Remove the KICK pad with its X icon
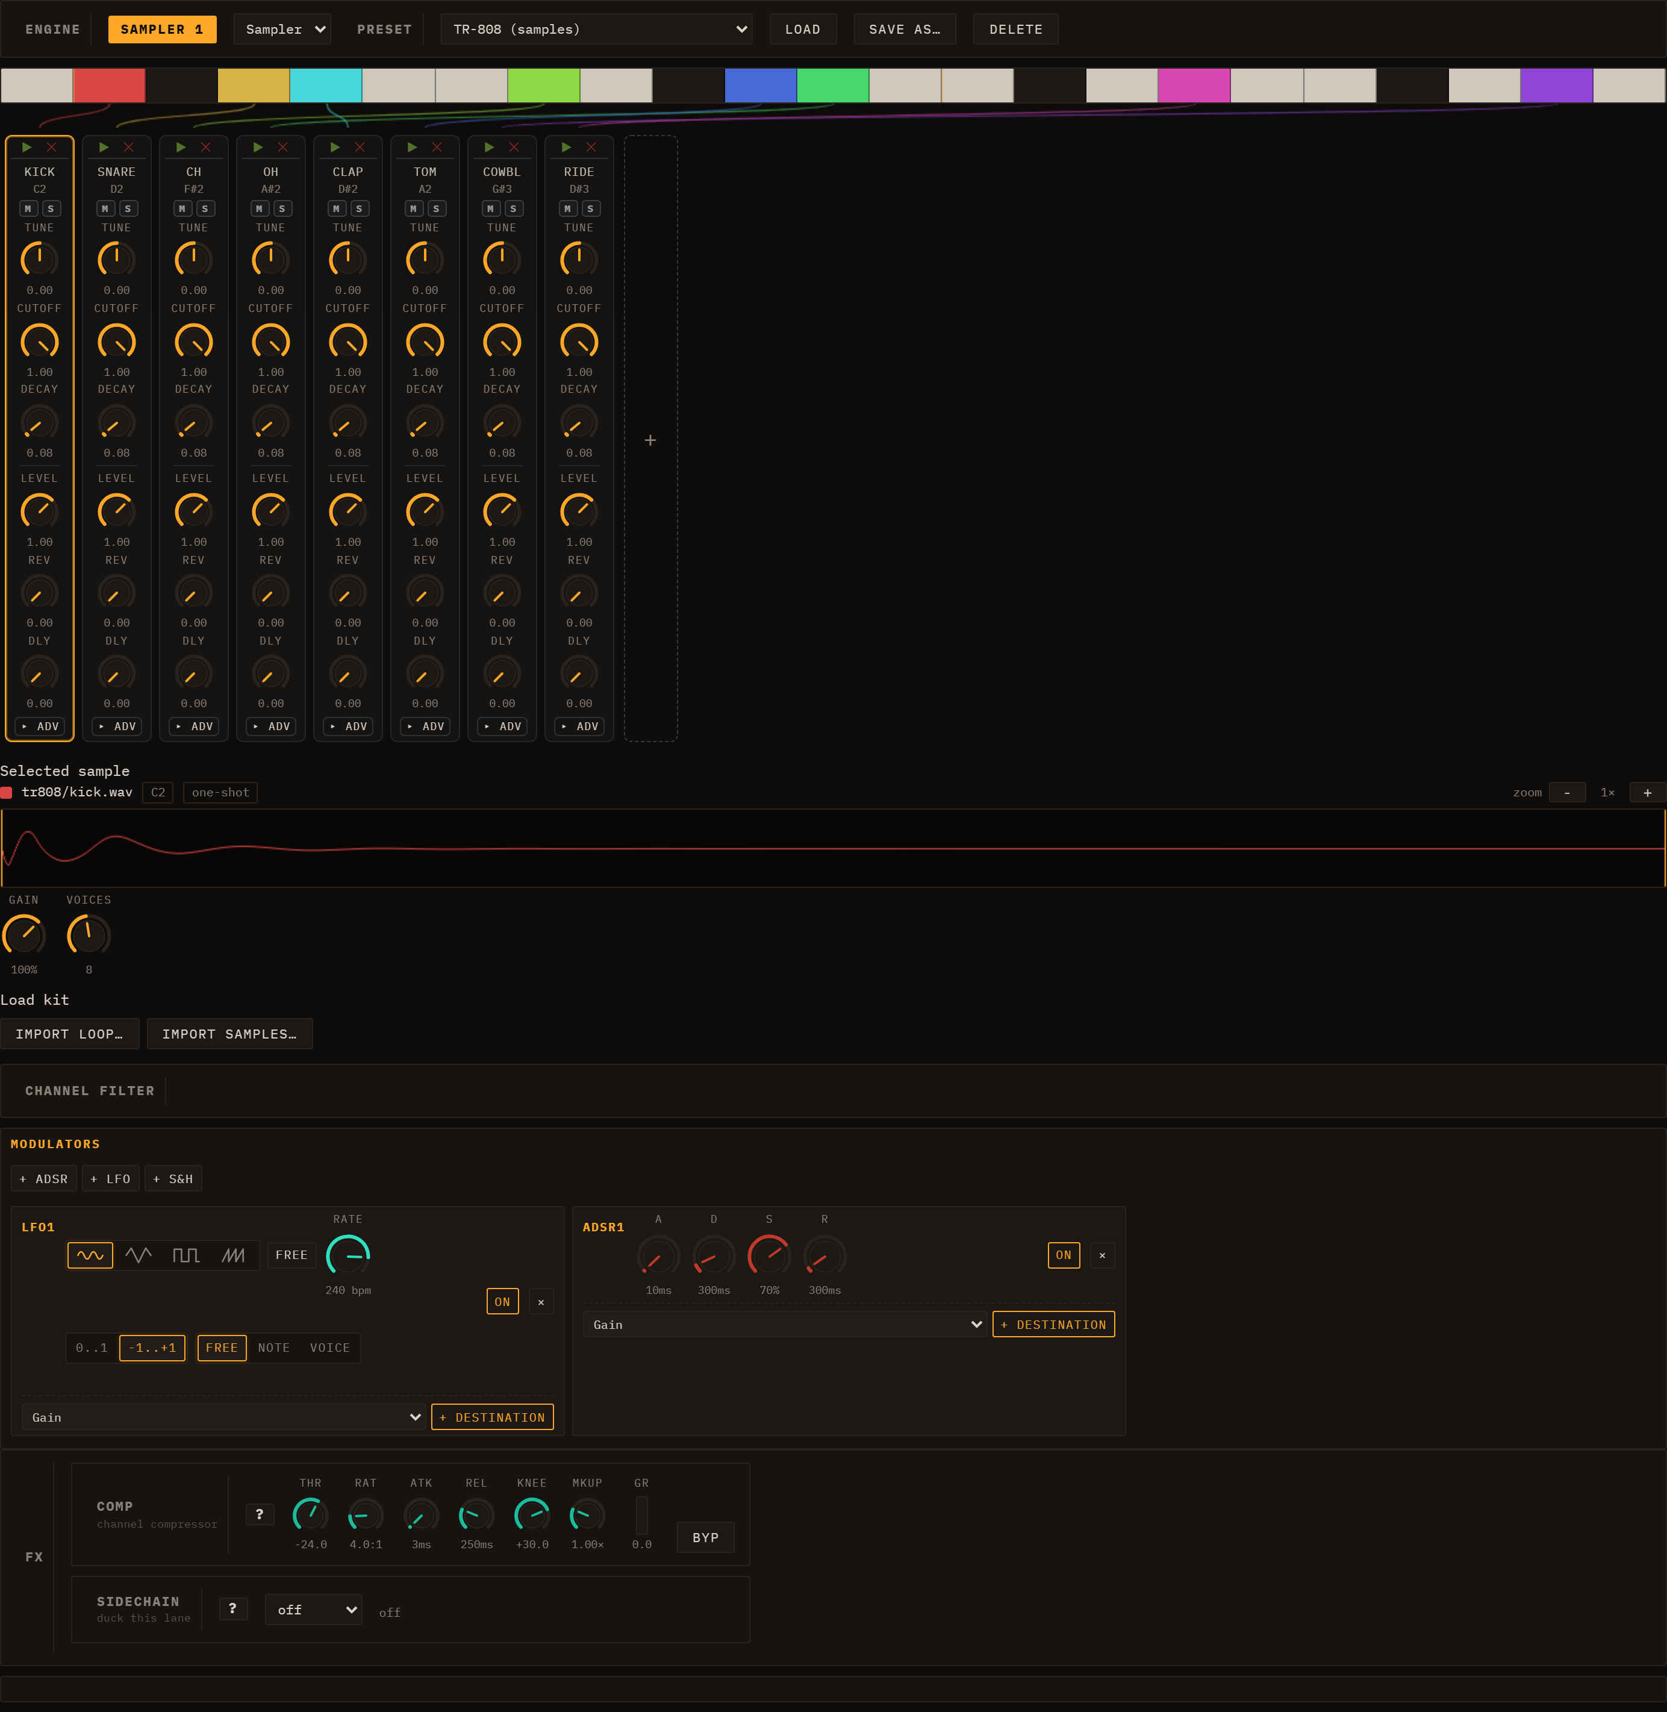This screenshot has height=1712, width=1667. [x=52, y=147]
